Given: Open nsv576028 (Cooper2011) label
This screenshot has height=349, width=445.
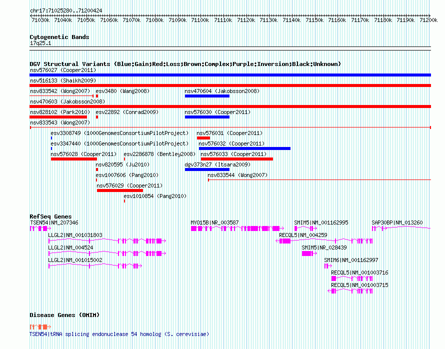Looking at the screenshot, I should coord(83,154).
